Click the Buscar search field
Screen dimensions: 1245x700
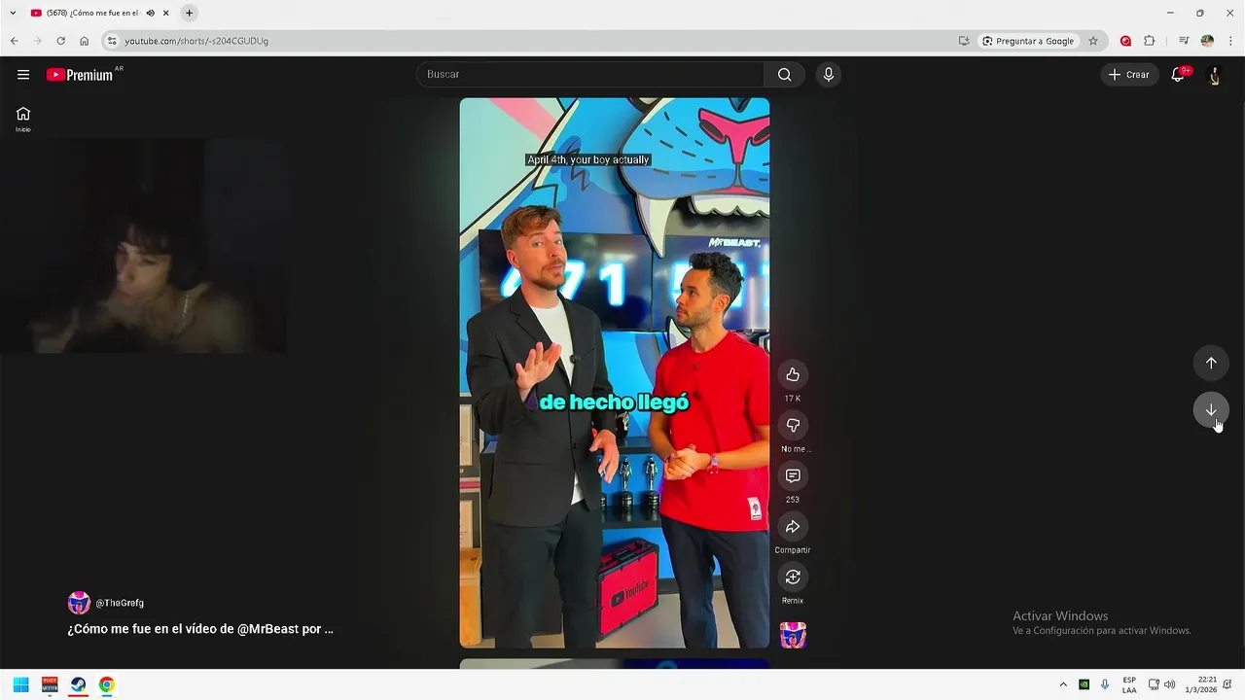(x=590, y=75)
